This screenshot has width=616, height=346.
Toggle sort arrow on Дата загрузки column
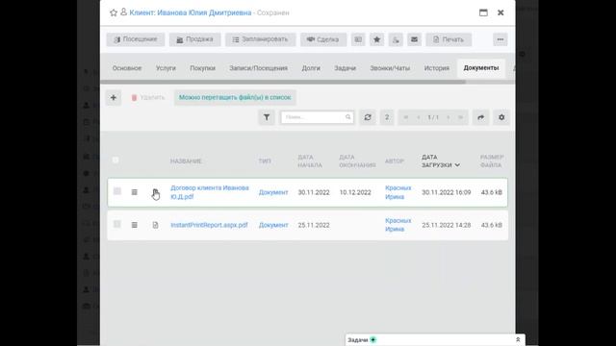coord(457,165)
